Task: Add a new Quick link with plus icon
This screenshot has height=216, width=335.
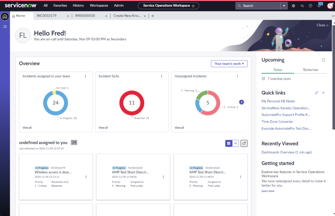Action: 323,93
